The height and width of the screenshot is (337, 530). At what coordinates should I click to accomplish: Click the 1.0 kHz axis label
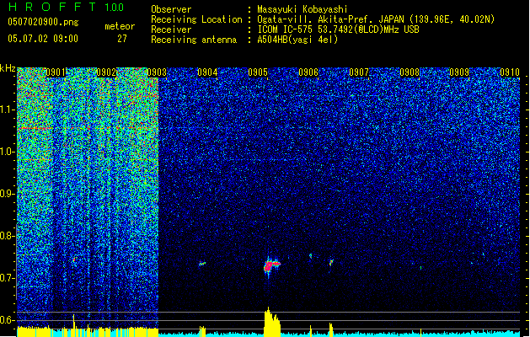pyautogui.click(x=8, y=152)
